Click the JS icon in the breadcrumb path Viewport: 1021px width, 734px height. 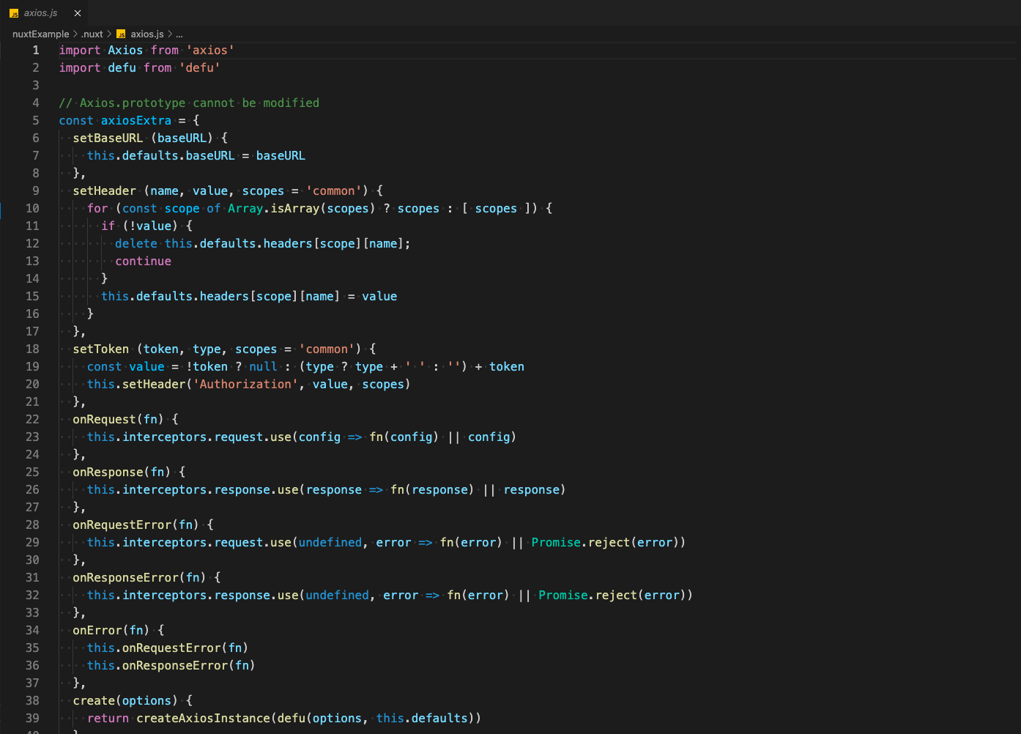pyautogui.click(x=122, y=34)
